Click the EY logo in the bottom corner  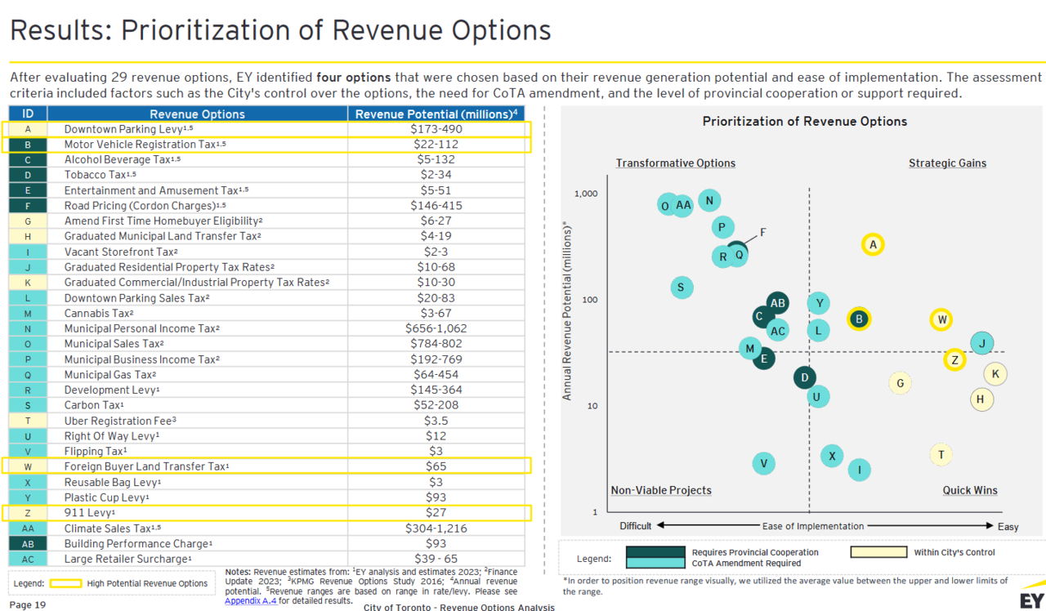[x=1031, y=599]
